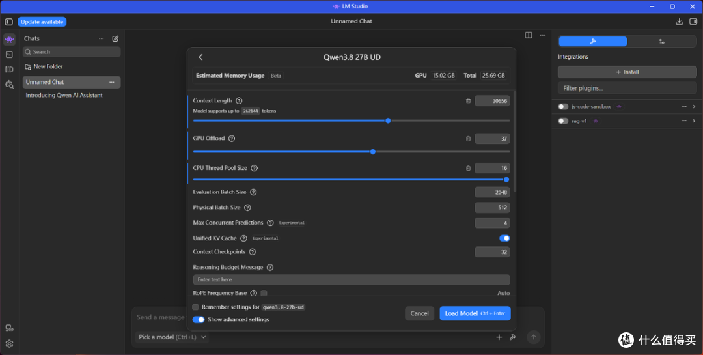This screenshot has width=703, height=355.
Task: Expand the js-code-sandbox plugin chevron
Action: 694,106
